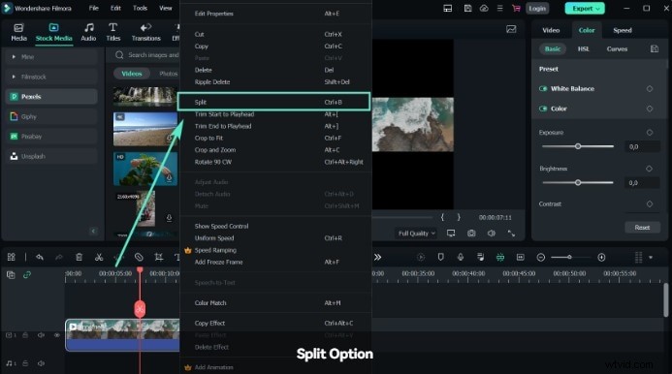
Task: Add keyframe for Brightness
Action: click(650, 169)
